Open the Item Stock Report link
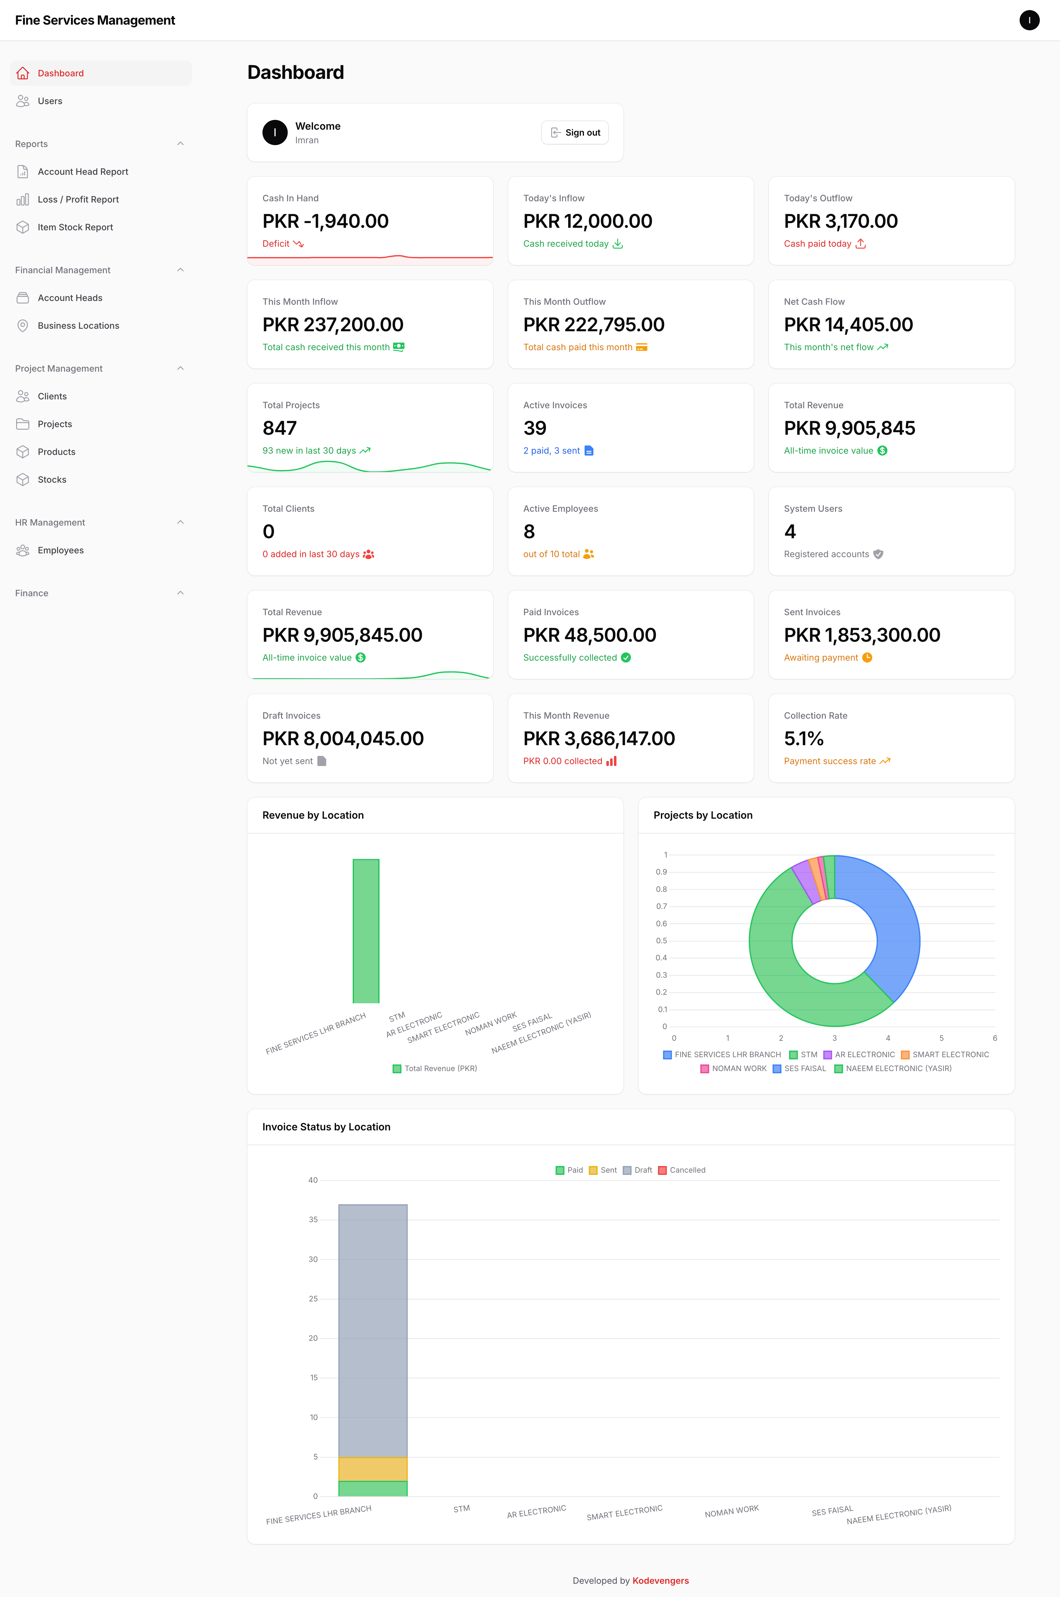Image resolution: width=1060 pixels, height=1597 pixels. (101, 227)
